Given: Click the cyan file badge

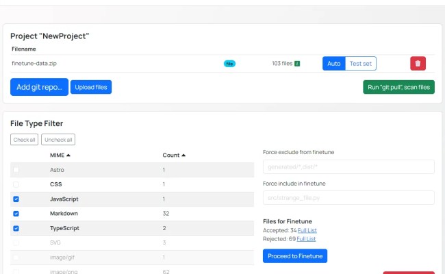Looking at the screenshot, I should click(229, 64).
